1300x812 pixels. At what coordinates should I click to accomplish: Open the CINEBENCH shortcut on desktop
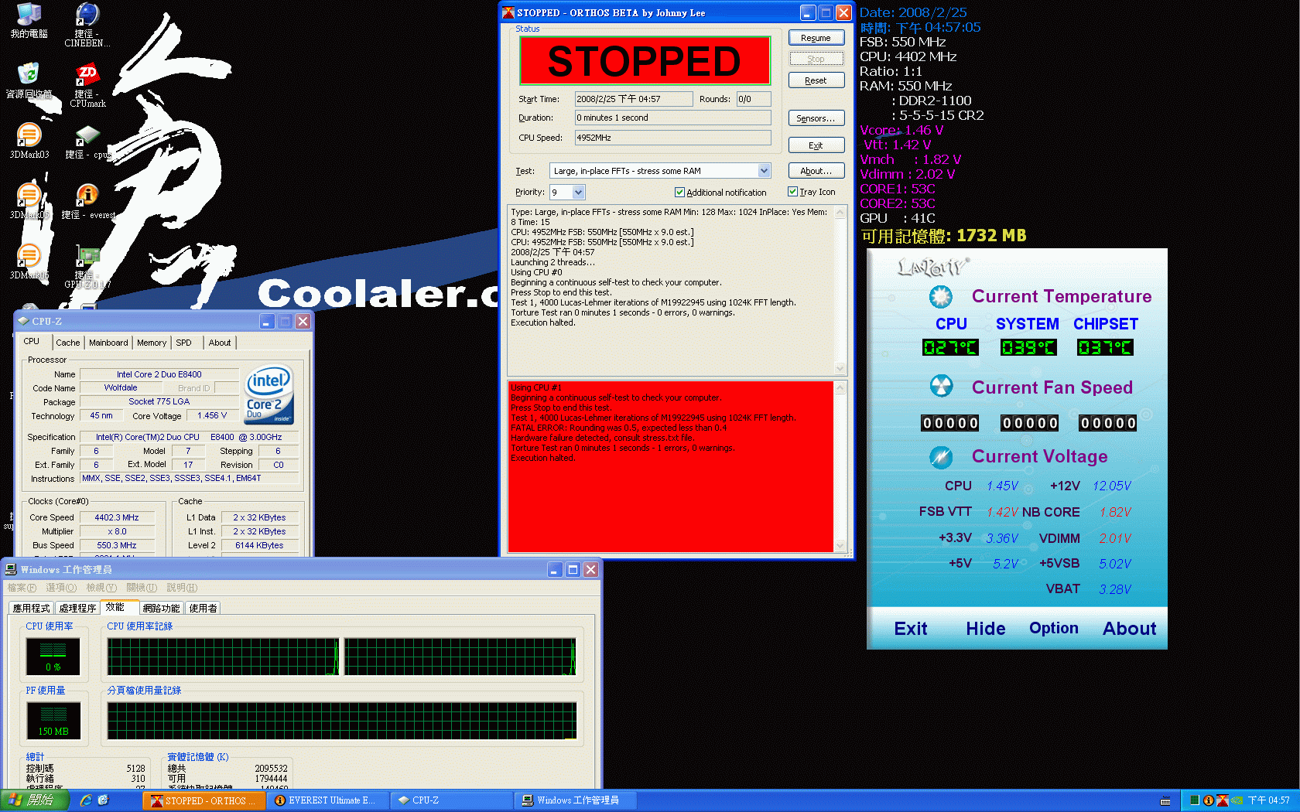click(x=87, y=25)
